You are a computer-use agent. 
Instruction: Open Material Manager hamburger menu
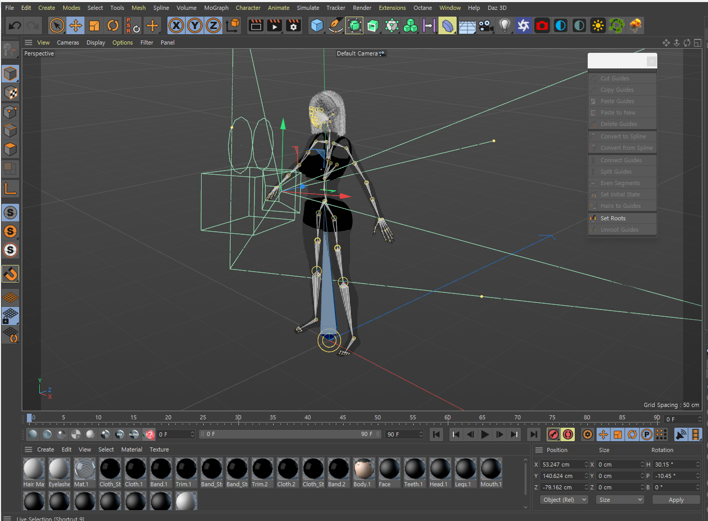click(29, 449)
